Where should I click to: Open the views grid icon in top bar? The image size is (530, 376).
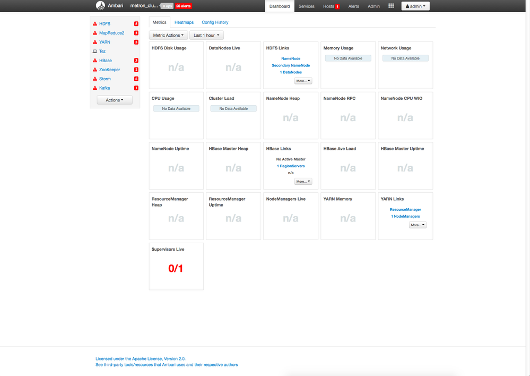tap(391, 6)
